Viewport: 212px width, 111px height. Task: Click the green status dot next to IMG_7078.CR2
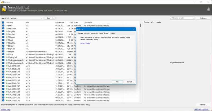click(7, 86)
